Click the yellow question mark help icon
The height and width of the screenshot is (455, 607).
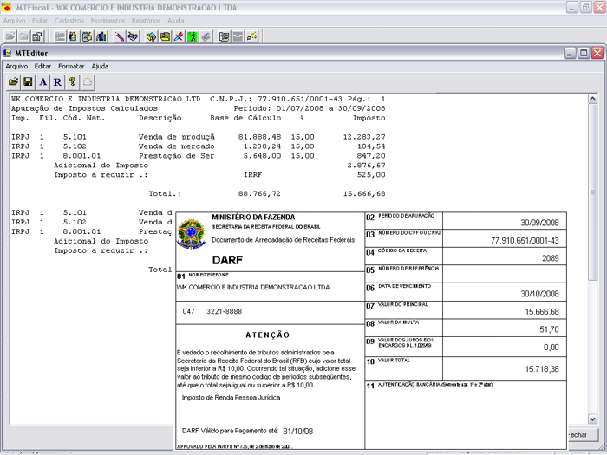(x=73, y=81)
